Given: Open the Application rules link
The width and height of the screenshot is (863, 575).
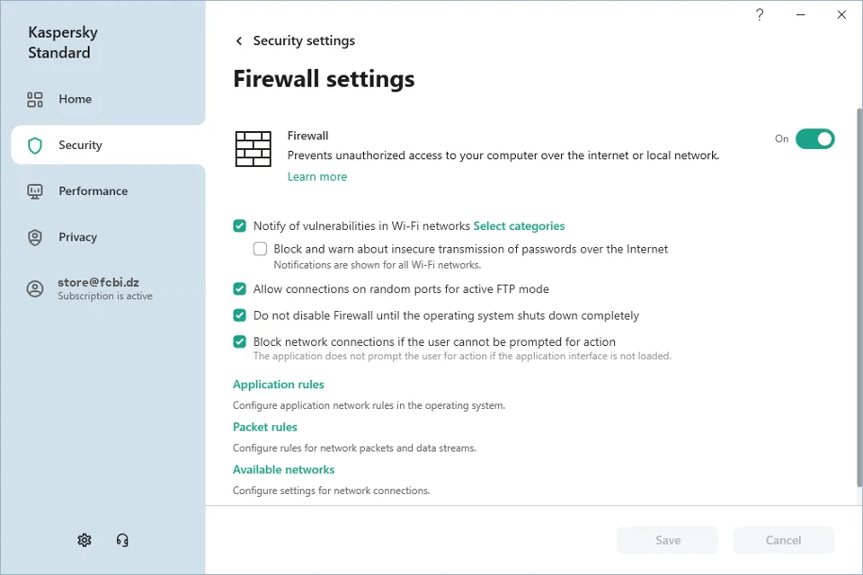Looking at the screenshot, I should (278, 385).
